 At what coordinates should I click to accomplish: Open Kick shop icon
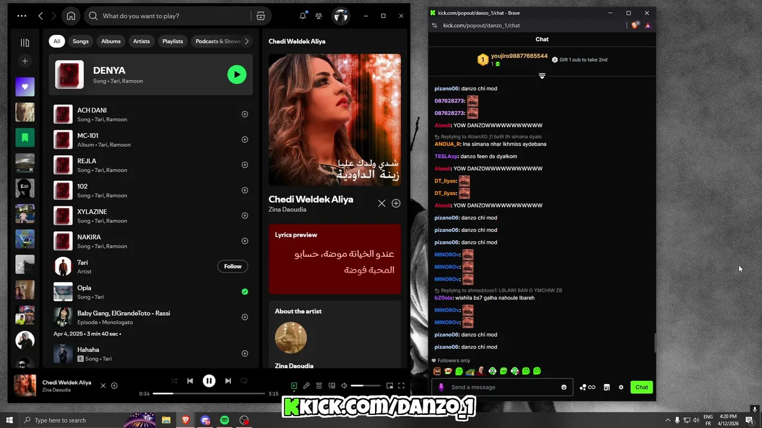607,388
